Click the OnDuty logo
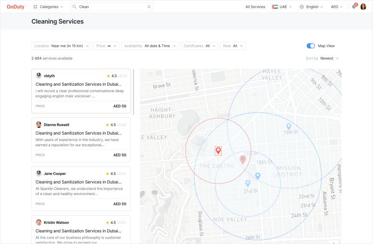Image resolution: width=373 pixels, height=244 pixels. (15, 7)
